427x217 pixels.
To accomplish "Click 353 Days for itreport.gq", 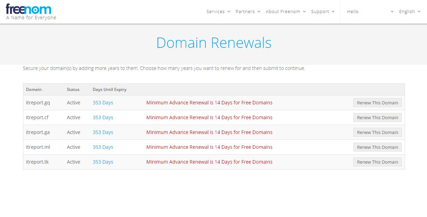I will (x=103, y=103).
